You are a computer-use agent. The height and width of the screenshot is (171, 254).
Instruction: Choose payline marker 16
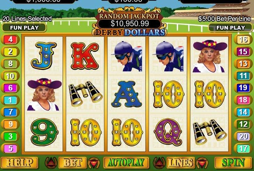tap(243, 39)
